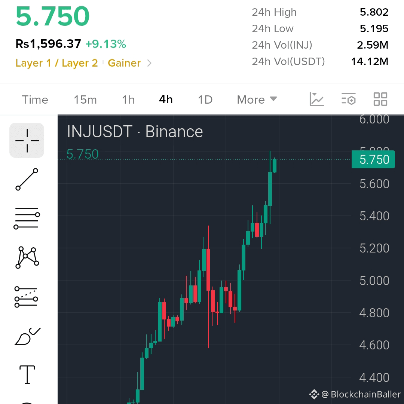
Task: Expand the More intervals dropdown
Action: pyautogui.click(x=257, y=100)
